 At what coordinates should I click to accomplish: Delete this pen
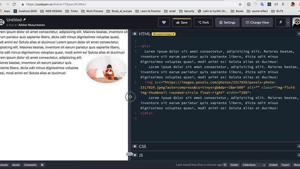tap(234, 165)
